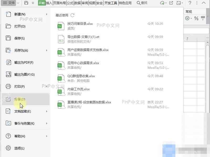
Task: Switch to the 数据 tab
Action: (x=77, y=3)
